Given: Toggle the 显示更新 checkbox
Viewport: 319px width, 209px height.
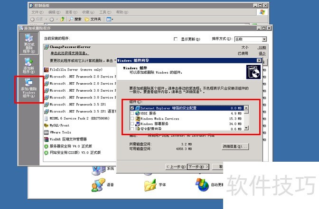Looking at the screenshot, I should (x=176, y=39).
